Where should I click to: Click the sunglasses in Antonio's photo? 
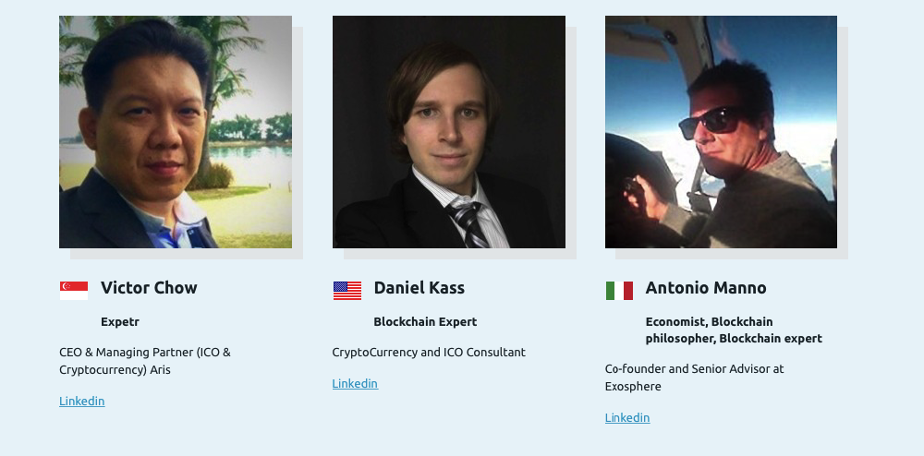click(x=711, y=123)
